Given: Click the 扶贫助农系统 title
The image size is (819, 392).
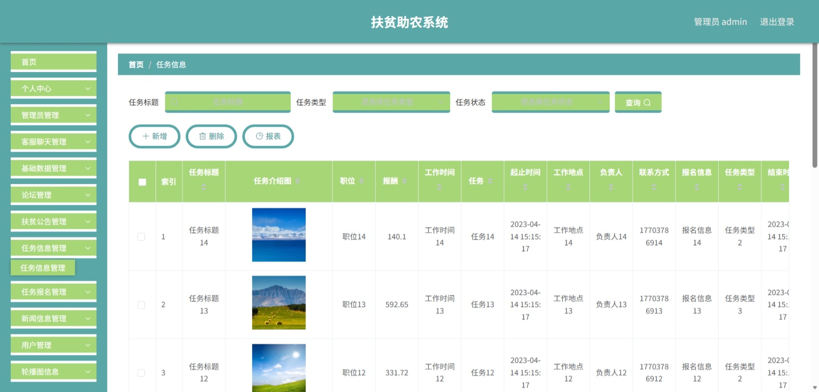Looking at the screenshot, I should coord(409,22).
